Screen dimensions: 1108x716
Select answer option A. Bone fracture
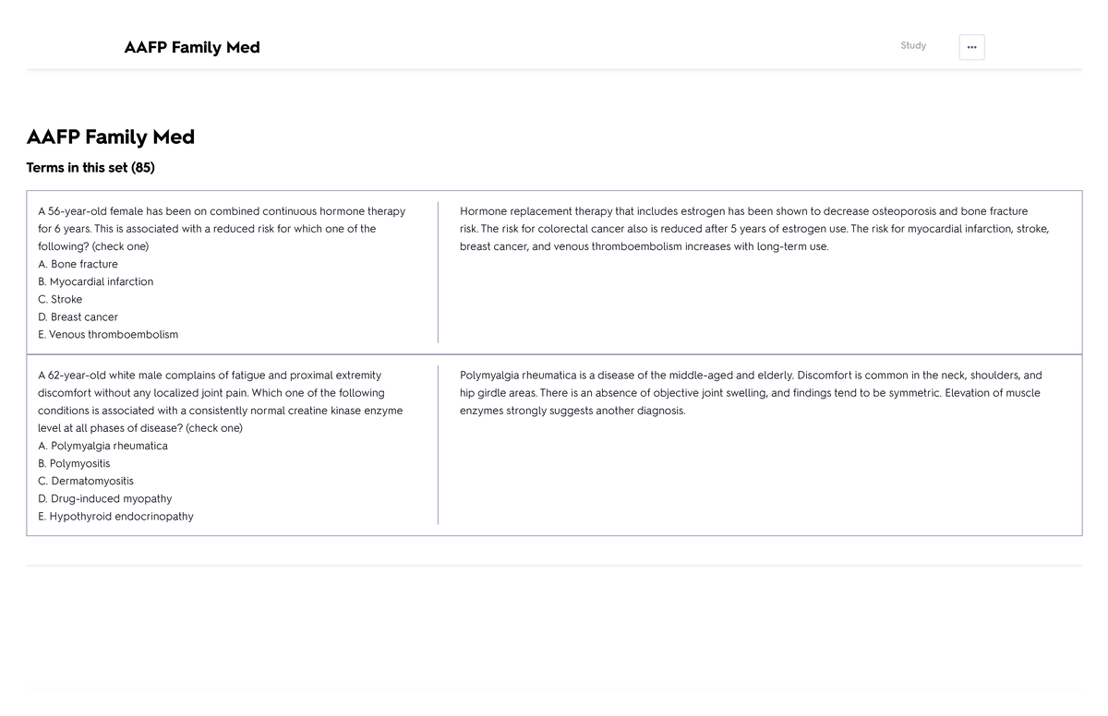pos(78,264)
